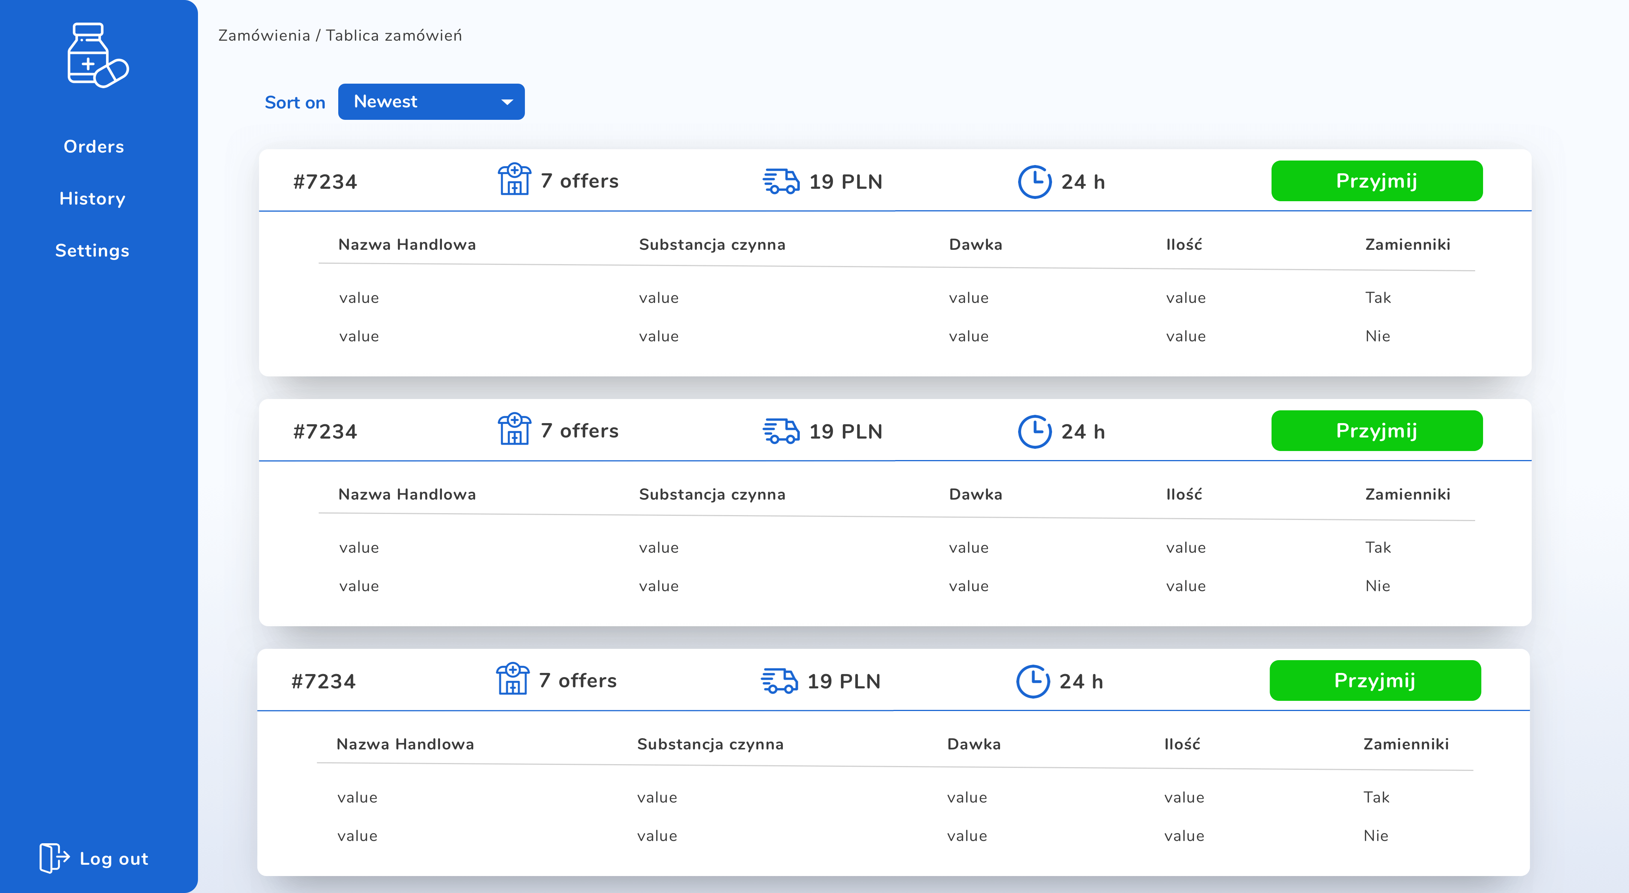The image size is (1629, 893).
Task: Click '7 offers' text in third card
Action: [577, 680]
